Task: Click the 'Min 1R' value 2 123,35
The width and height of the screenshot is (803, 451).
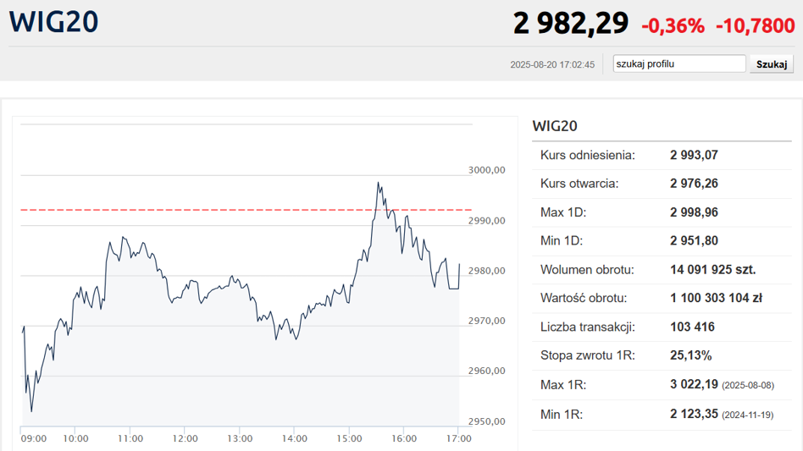Action: pos(694,414)
